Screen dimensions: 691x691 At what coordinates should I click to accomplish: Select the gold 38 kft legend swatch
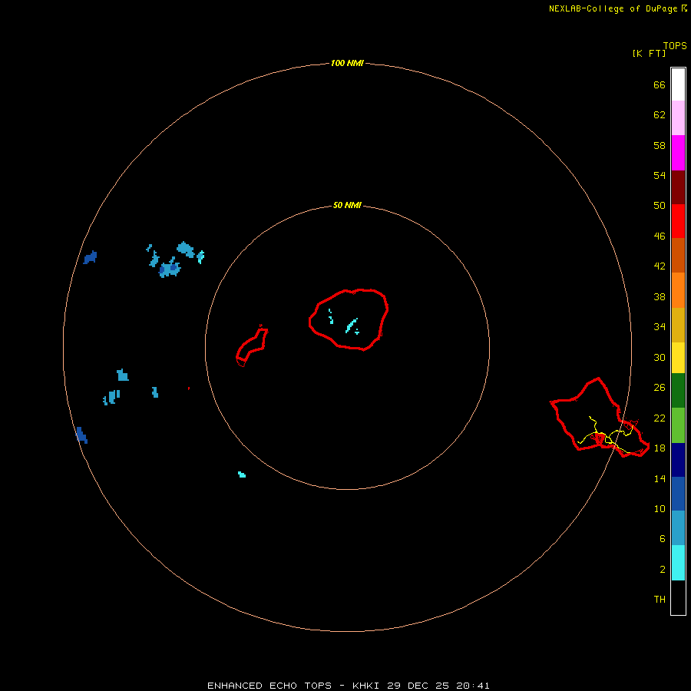pyautogui.click(x=678, y=325)
